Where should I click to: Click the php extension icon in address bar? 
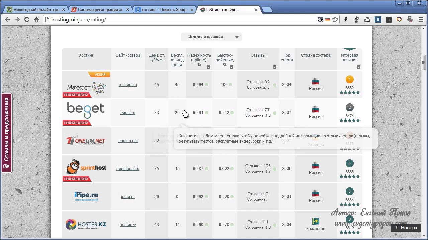(x=320, y=20)
